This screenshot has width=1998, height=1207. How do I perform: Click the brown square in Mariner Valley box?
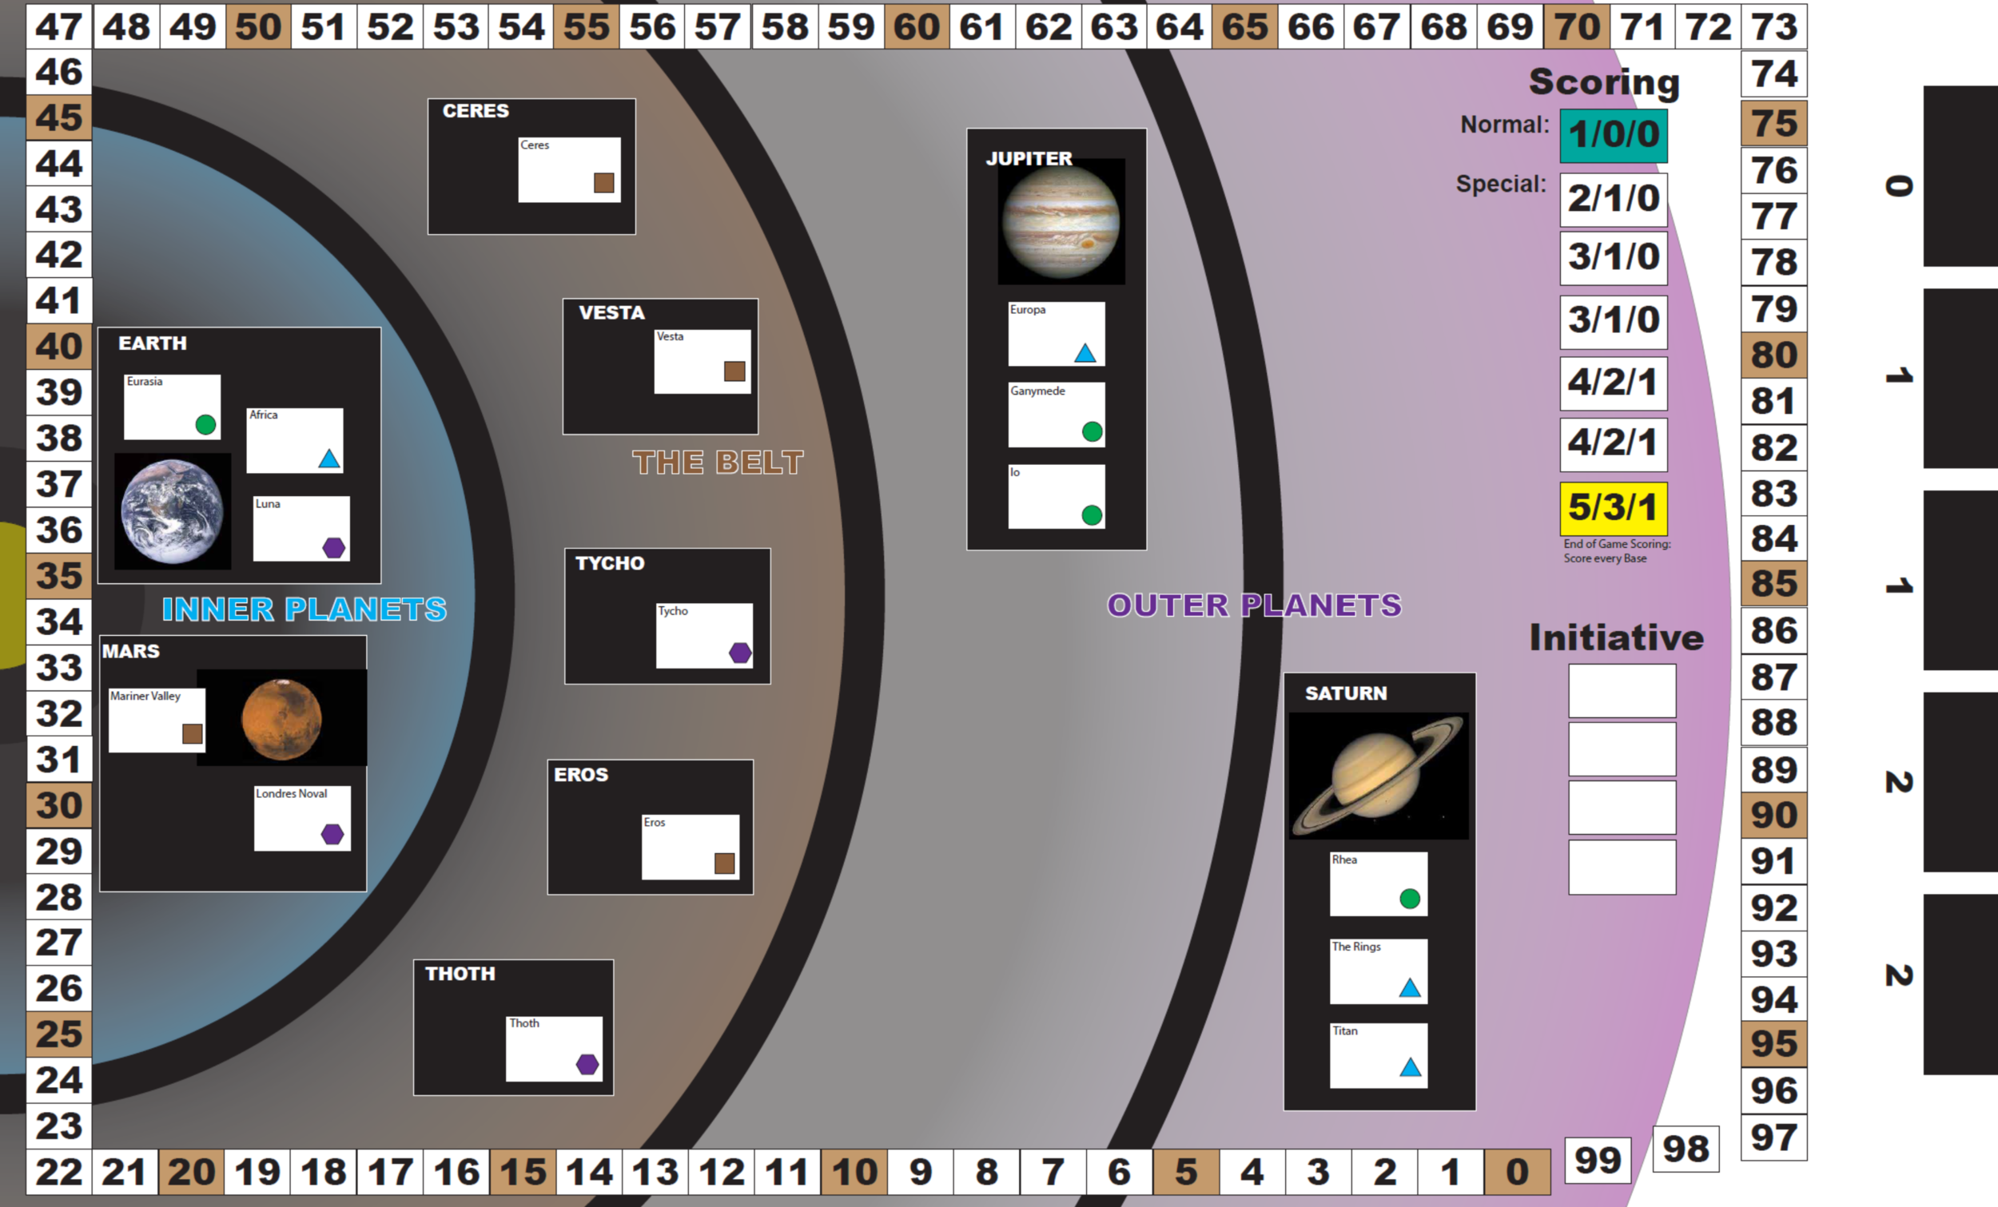(192, 733)
